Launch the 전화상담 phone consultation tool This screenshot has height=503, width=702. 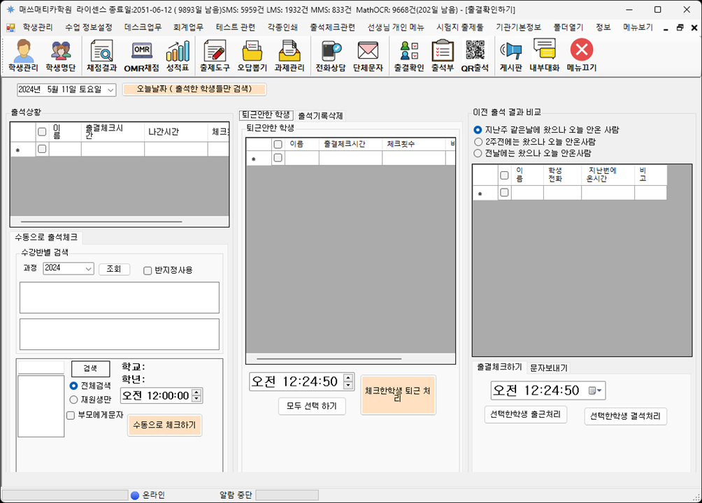pyautogui.click(x=330, y=56)
